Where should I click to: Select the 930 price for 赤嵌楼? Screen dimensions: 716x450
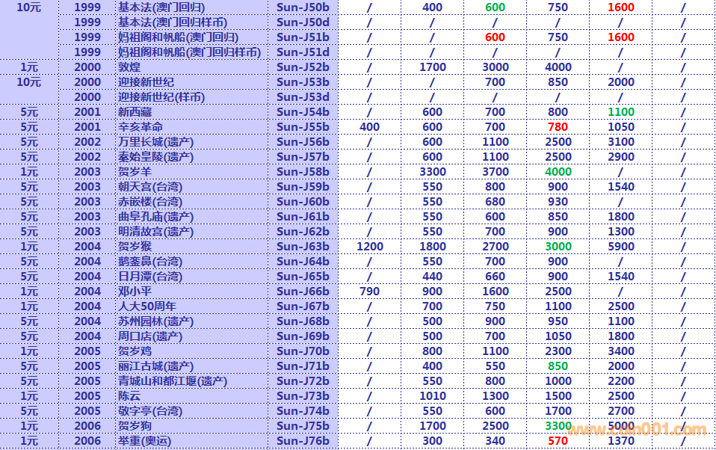[x=558, y=202]
